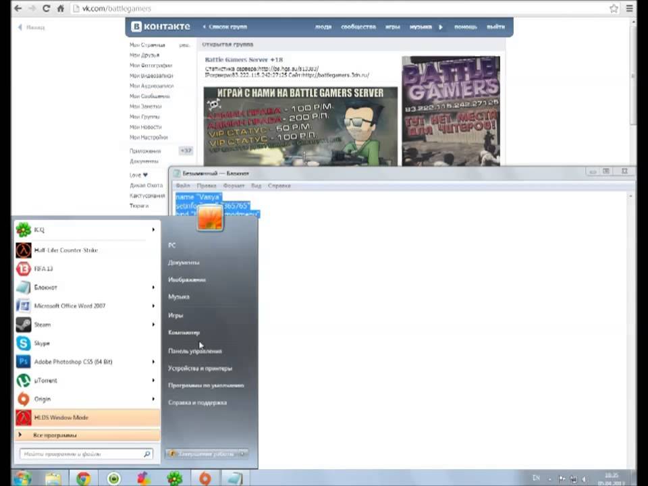Open the green round app on the taskbar

[113, 479]
